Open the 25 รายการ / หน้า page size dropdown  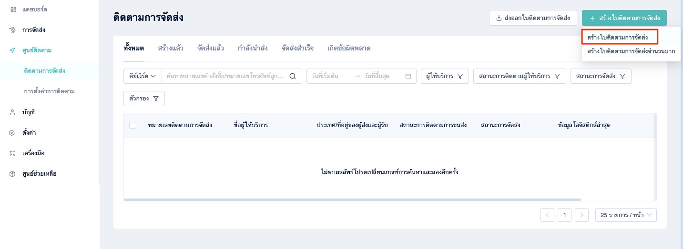pyautogui.click(x=626, y=215)
